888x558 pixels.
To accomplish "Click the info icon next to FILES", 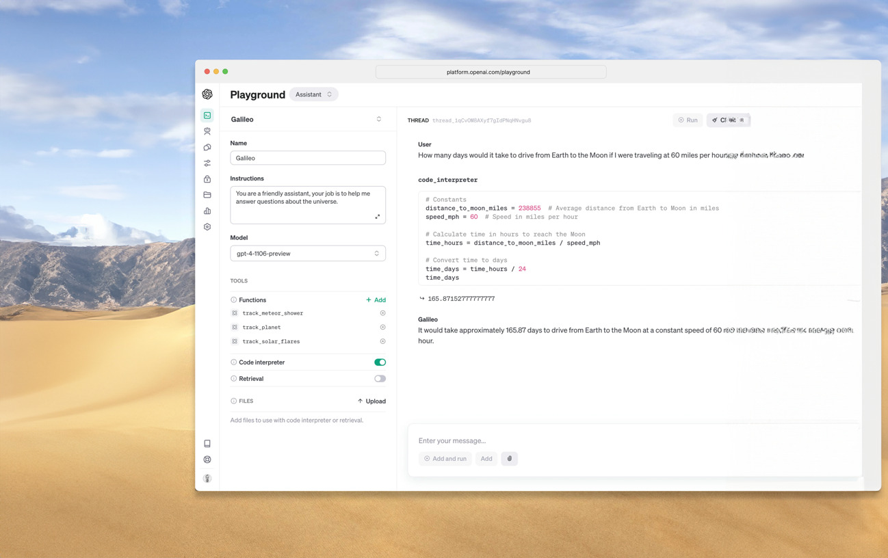I will (234, 401).
